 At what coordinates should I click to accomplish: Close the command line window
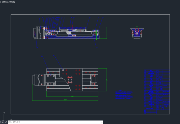[3, 122]
